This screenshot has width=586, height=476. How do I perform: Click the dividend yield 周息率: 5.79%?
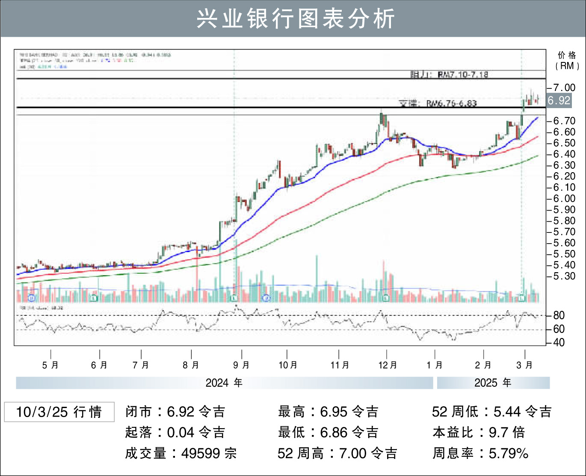480,453
